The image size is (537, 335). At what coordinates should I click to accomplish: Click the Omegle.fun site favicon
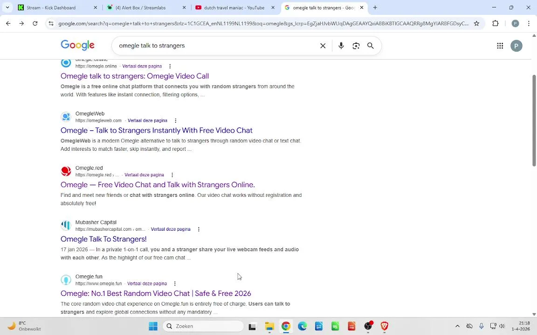click(66, 280)
